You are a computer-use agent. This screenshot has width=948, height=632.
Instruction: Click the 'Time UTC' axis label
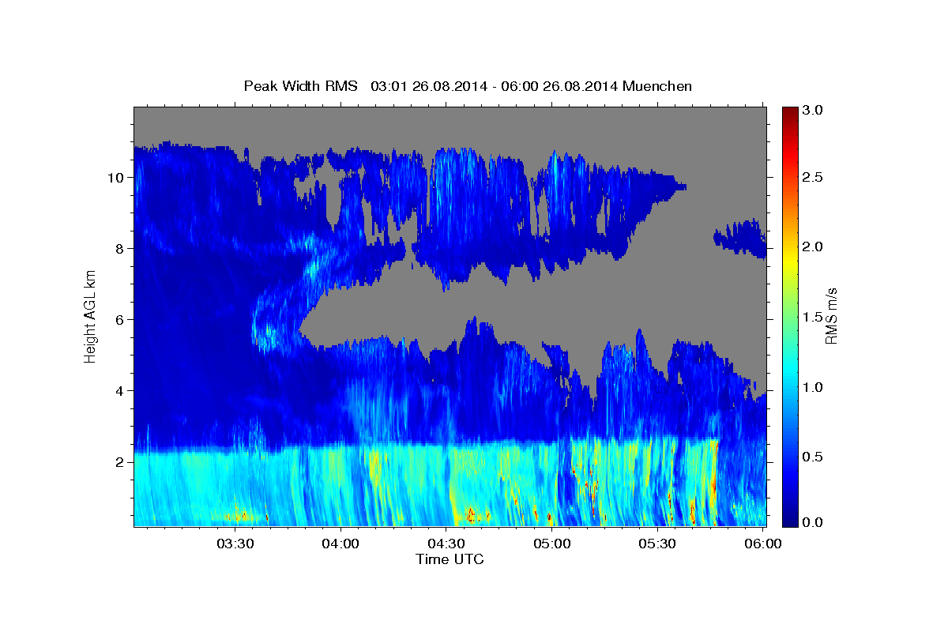coord(450,559)
